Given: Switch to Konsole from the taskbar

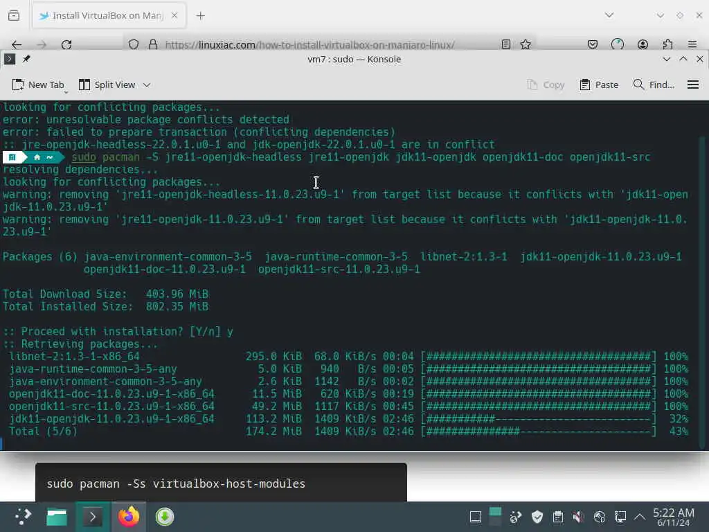Looking at the screenshot, I should click(x=93, y=517).
